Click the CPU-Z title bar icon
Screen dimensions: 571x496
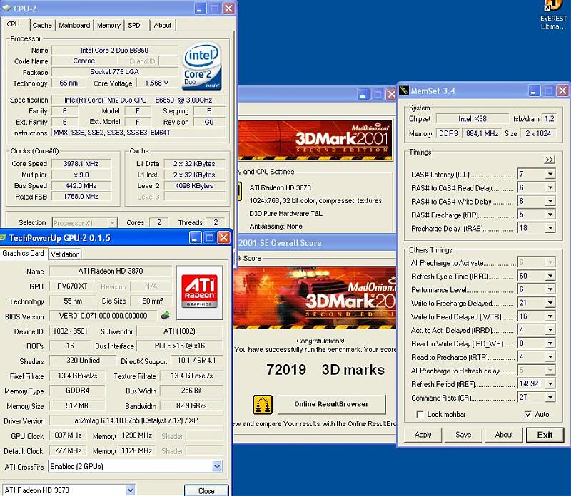(6, 8)
